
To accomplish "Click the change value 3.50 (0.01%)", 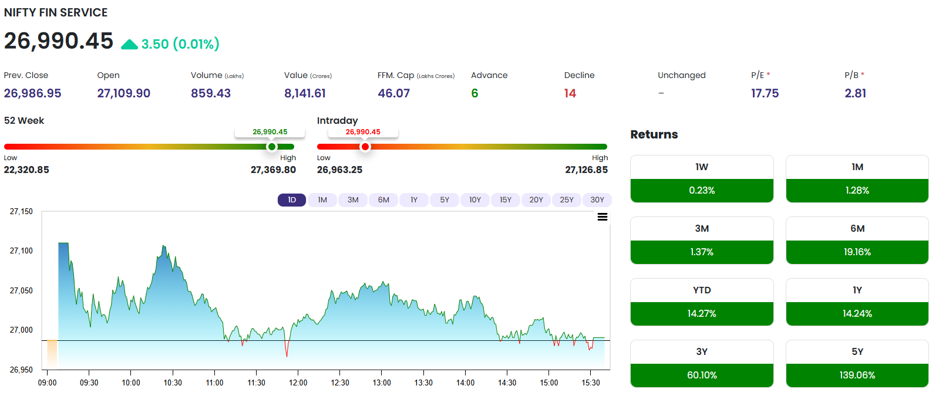I will pyautogui.click(x=180, y=44).
